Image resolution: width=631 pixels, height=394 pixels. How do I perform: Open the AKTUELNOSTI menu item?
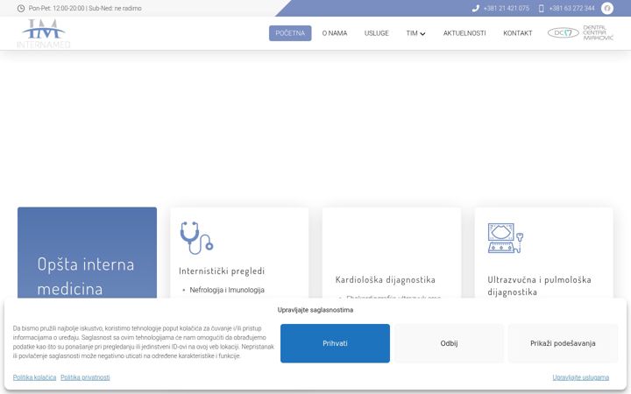click(x=464, y=33)
